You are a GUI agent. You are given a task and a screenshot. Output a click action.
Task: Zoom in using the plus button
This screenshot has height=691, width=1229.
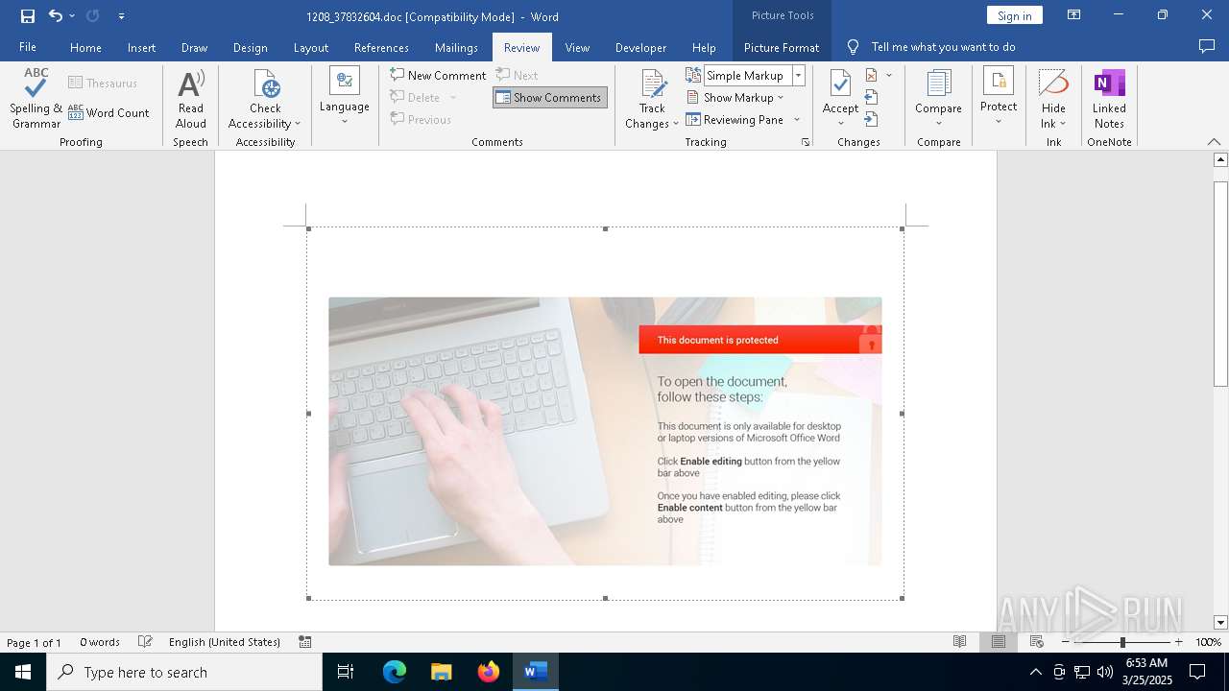(1178, 642)
